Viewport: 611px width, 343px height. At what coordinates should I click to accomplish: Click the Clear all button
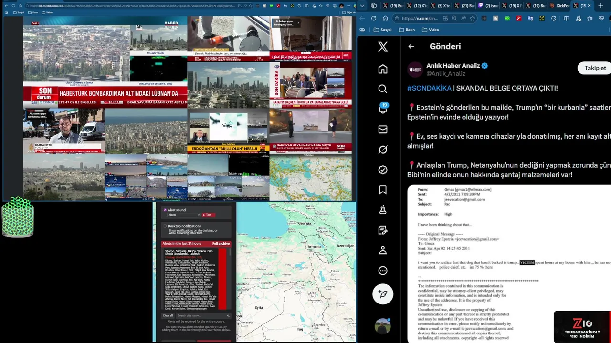point(168,316)
